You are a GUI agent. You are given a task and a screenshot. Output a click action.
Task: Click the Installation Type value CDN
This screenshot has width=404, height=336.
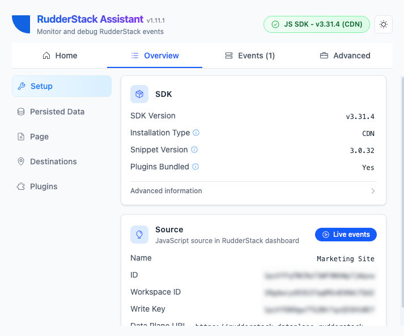coord(368,134)
